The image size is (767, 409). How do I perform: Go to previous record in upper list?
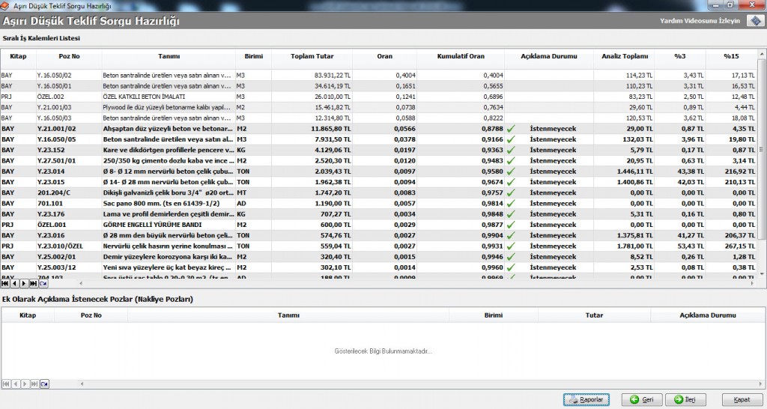coord(14,284)
